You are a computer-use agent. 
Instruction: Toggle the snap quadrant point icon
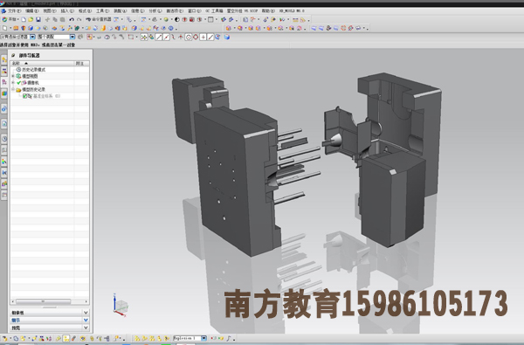click(x=196, y=37)
